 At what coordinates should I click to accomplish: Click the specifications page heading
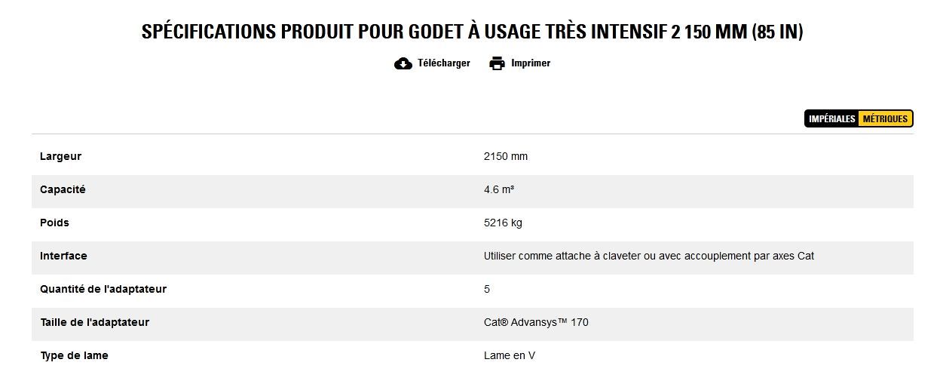pyautogui.click(x=472, y=32)
